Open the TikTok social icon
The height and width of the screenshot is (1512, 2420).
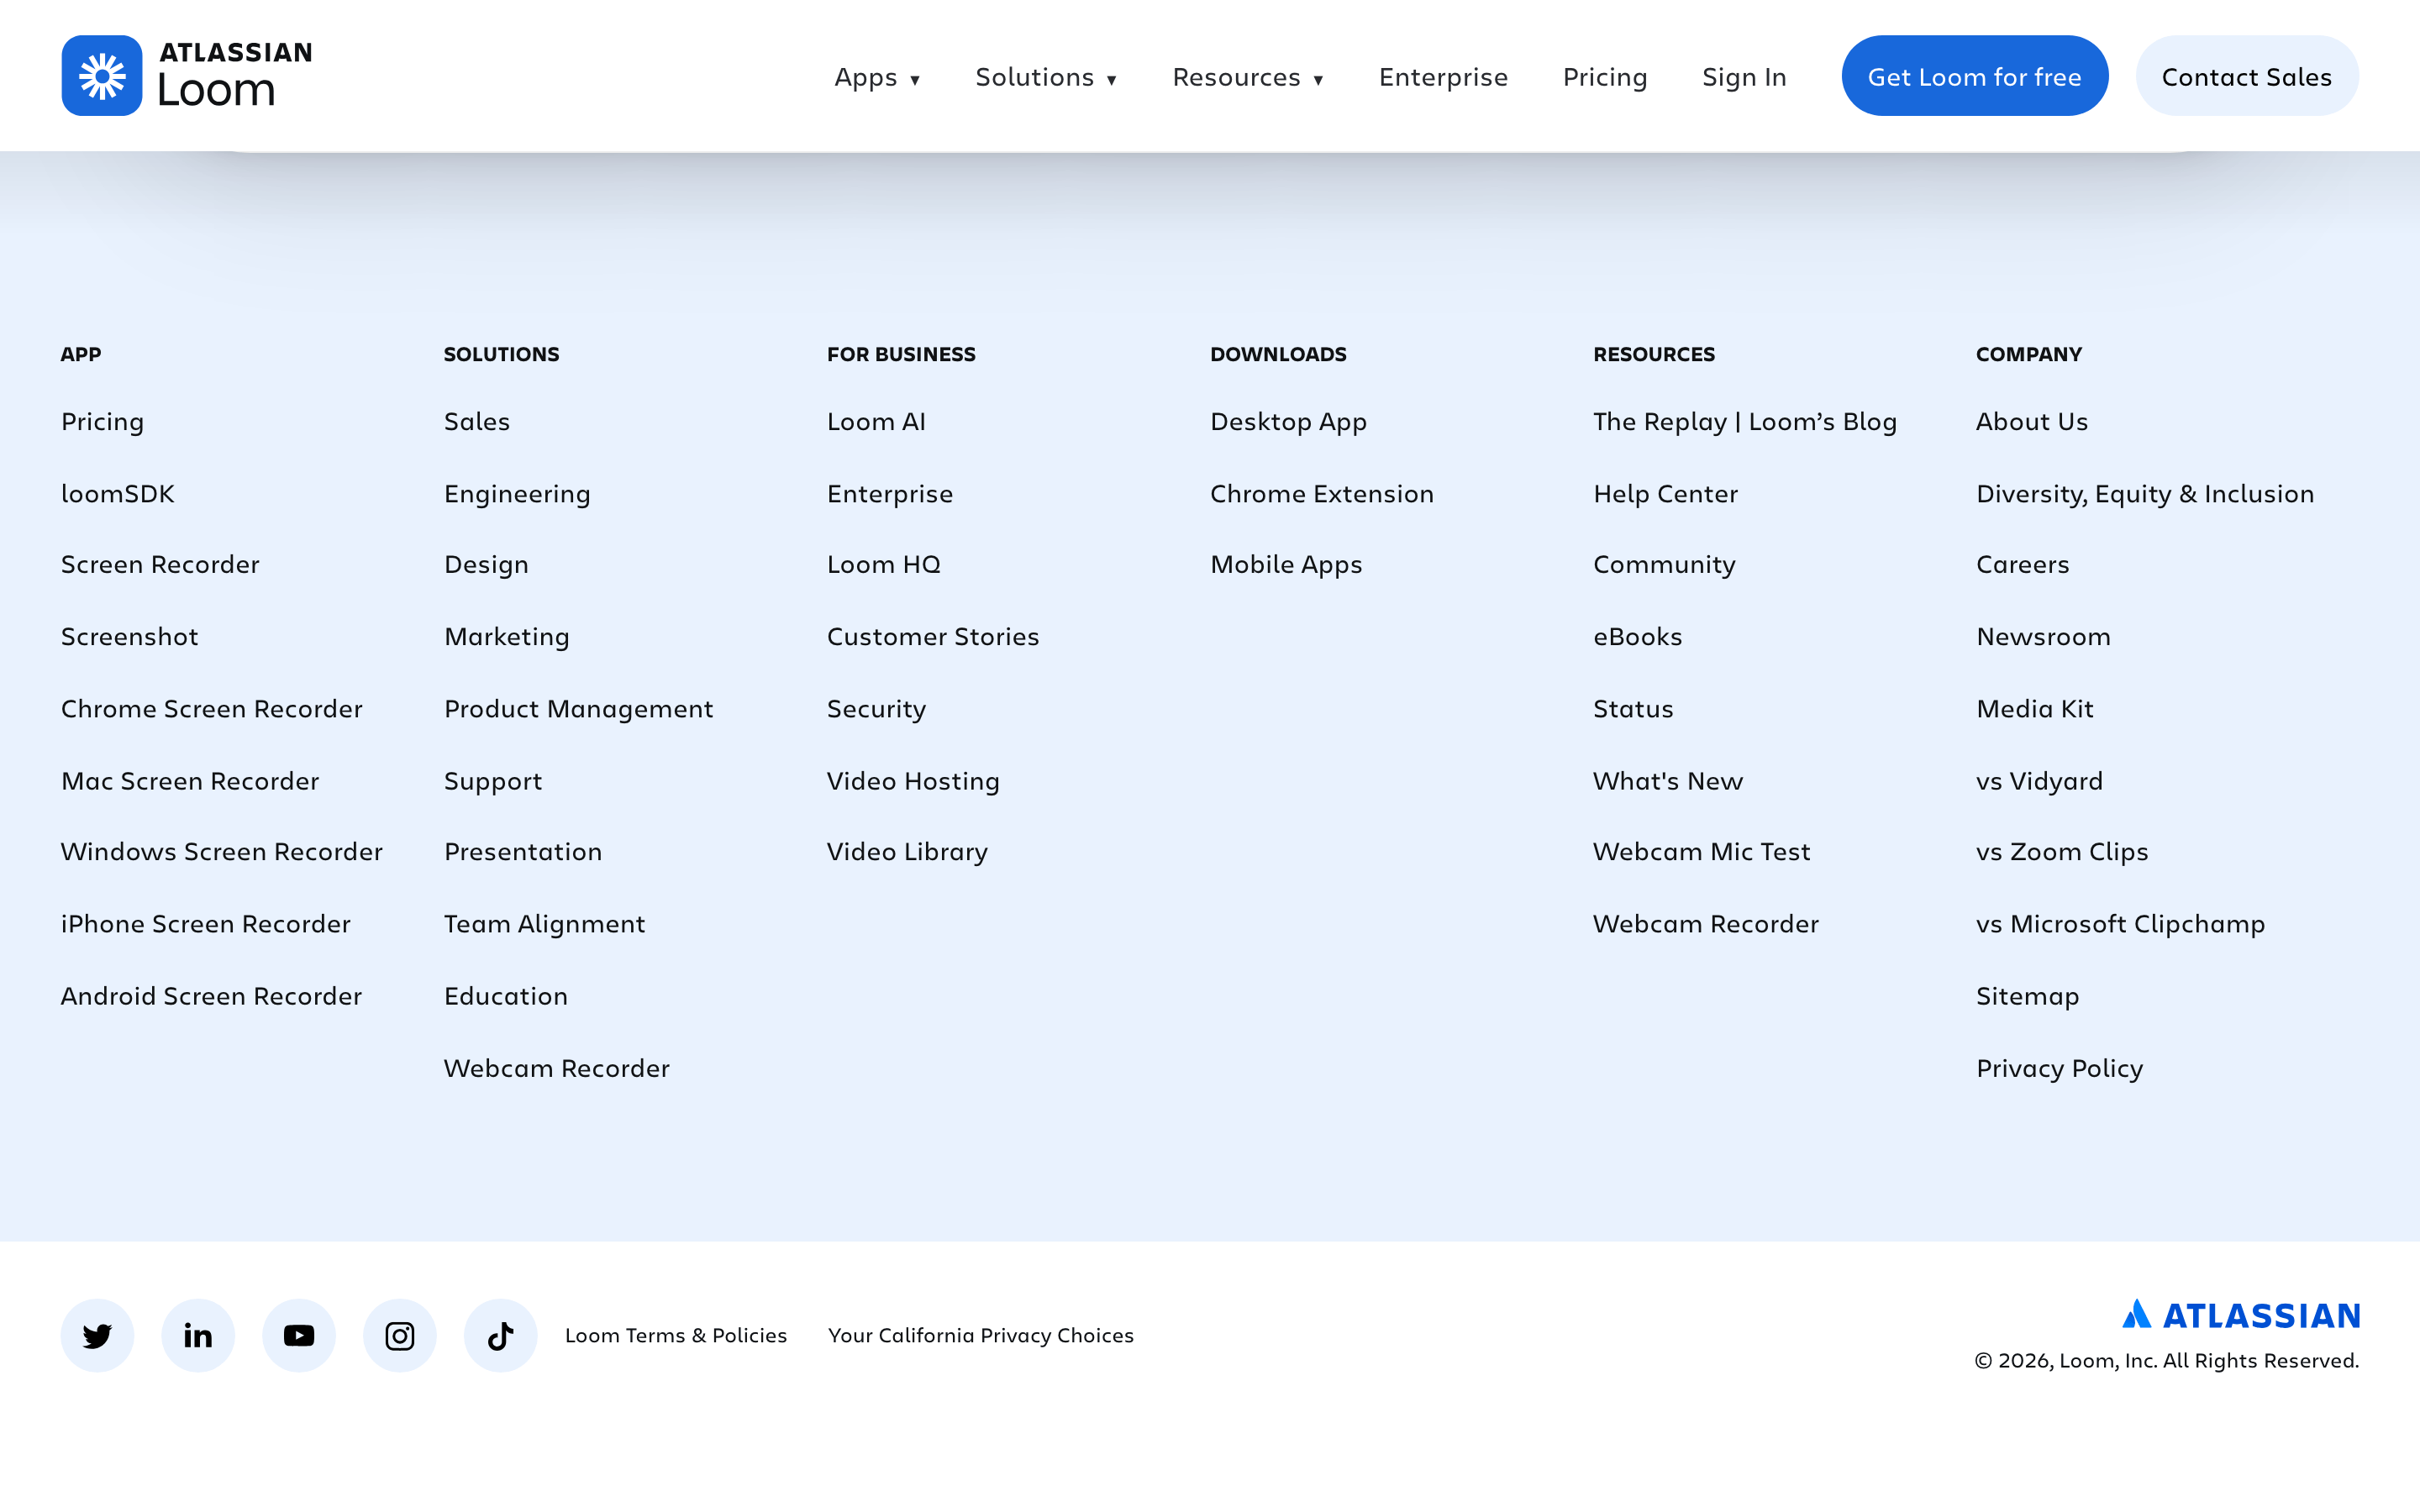click(501, 1335)
